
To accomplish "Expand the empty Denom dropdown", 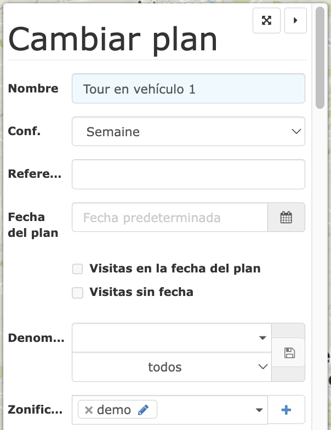I will (172, 338).
